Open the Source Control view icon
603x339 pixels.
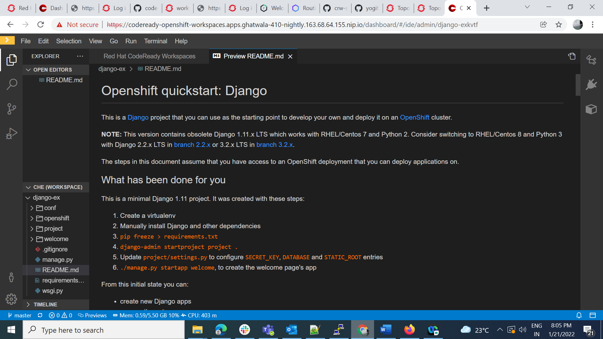coord(12,109)
